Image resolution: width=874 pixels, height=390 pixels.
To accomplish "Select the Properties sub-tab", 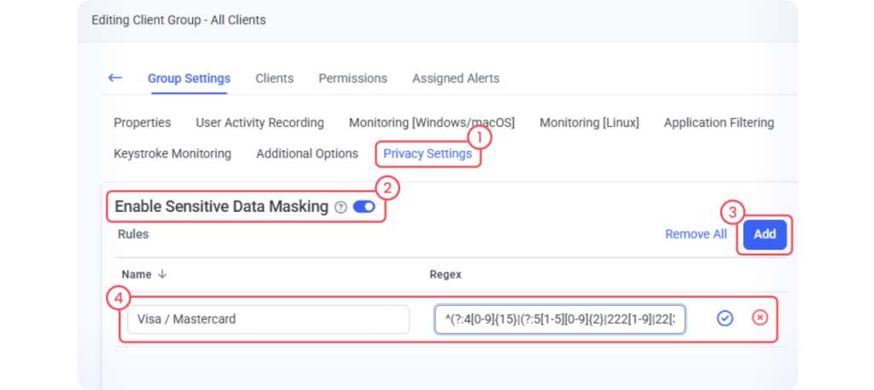I will click(143, 123).
